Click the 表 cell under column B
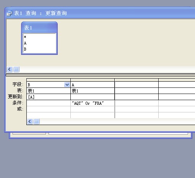 pyautogui.click(x=49, y=91)
